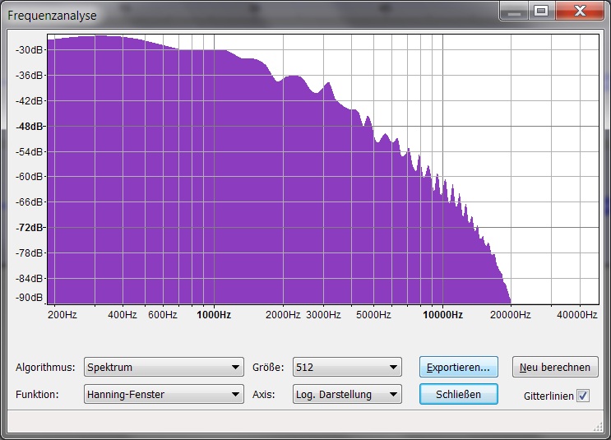The height and width of the screenshot is (440, 611).
Task: Expand the Axis dropdown showing Log. Darstellung
Action: (347, 394)
